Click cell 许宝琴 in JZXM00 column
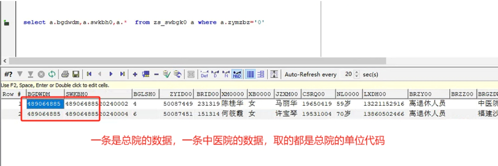This screenshot has width=498, height=166. 287,114
